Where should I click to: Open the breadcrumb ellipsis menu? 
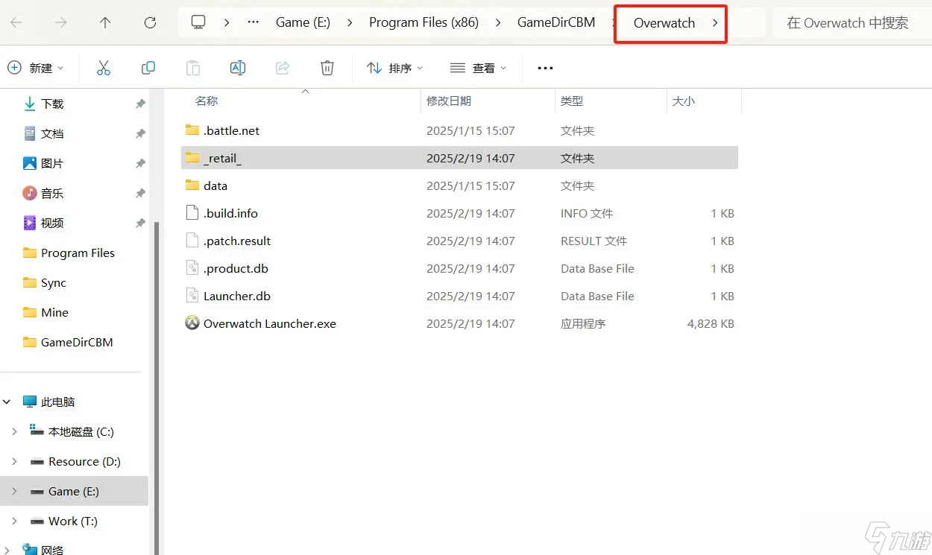pos(252,22)
